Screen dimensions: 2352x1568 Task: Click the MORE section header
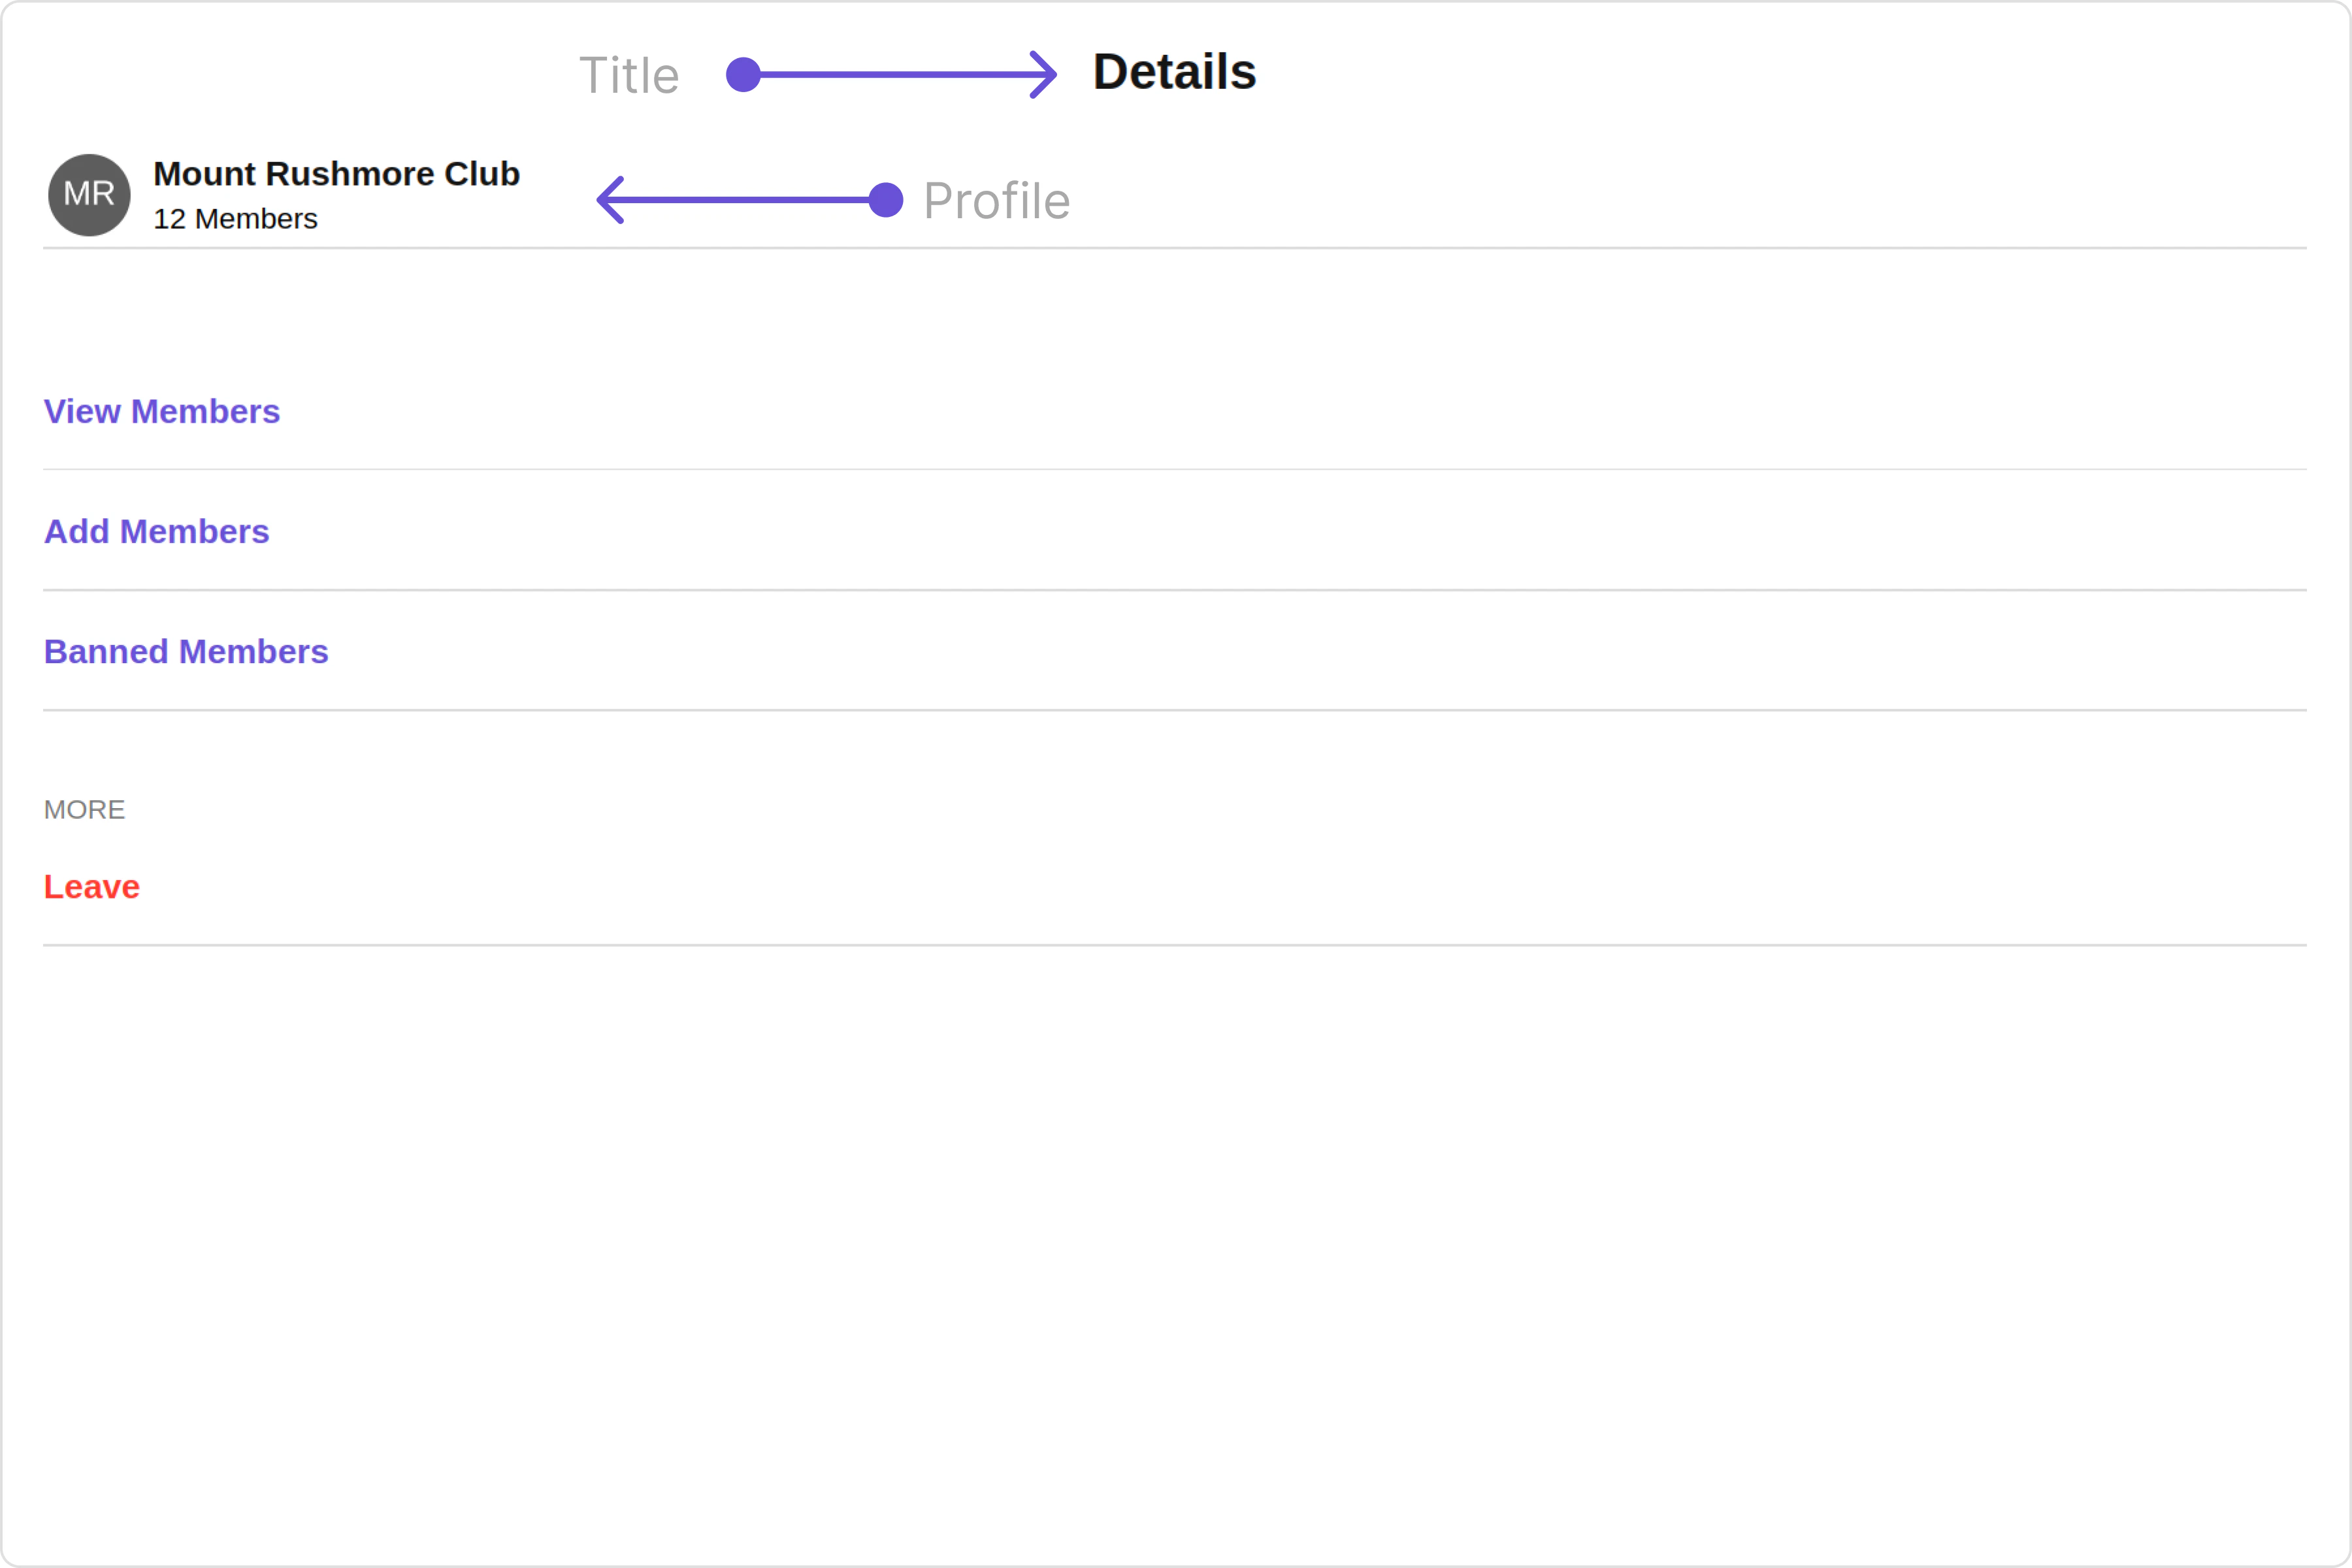click(x=84, y=810)
